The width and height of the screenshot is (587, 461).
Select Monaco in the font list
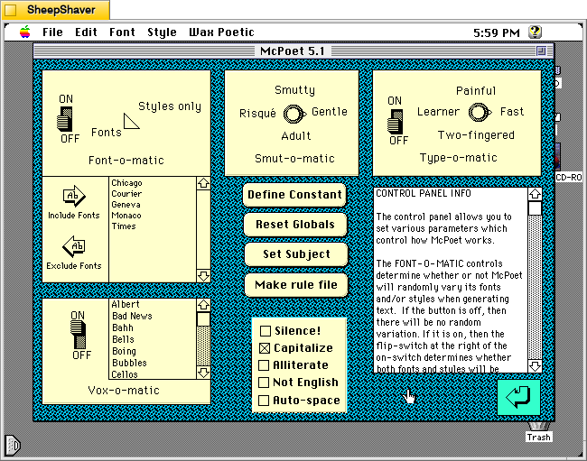click(x=153, y=216)
